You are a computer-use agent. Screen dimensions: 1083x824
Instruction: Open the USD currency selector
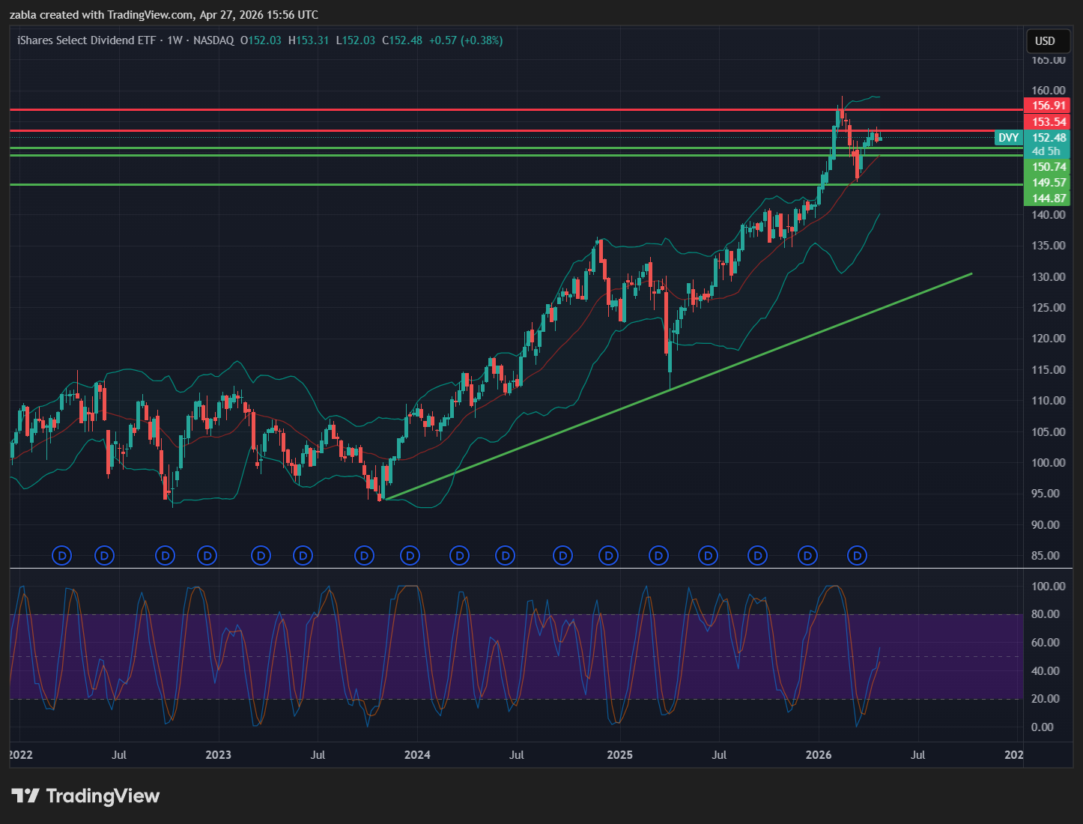1045,41
